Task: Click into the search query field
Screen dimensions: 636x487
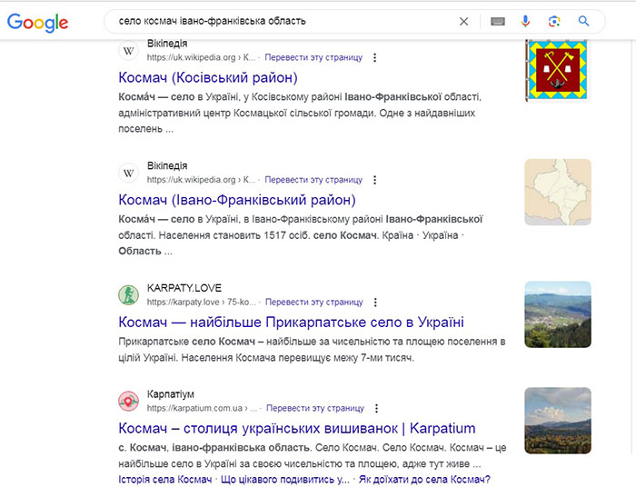Action: point(273,22)
